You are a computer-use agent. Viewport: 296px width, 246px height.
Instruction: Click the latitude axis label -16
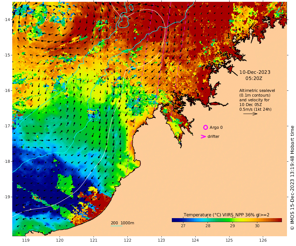(x=7, y=90)
